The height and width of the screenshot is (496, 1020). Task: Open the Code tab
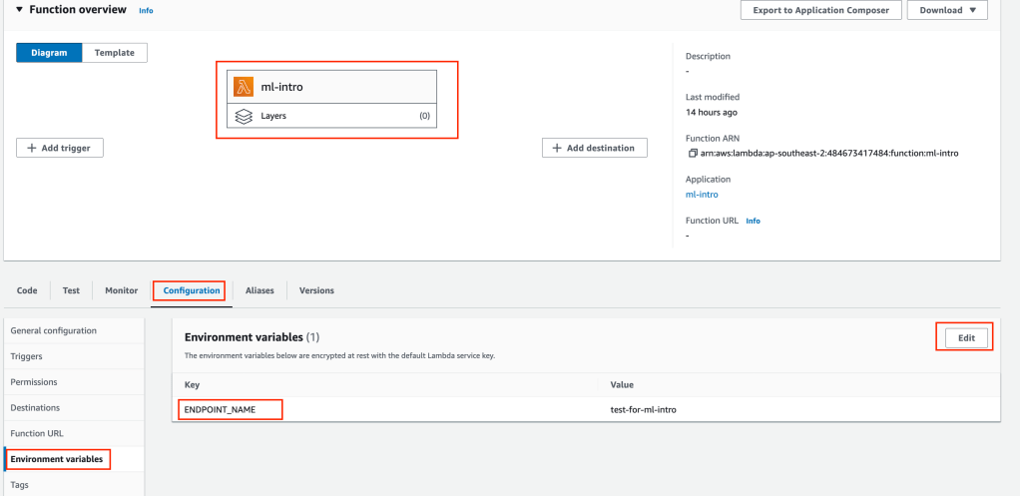point(27,290)
